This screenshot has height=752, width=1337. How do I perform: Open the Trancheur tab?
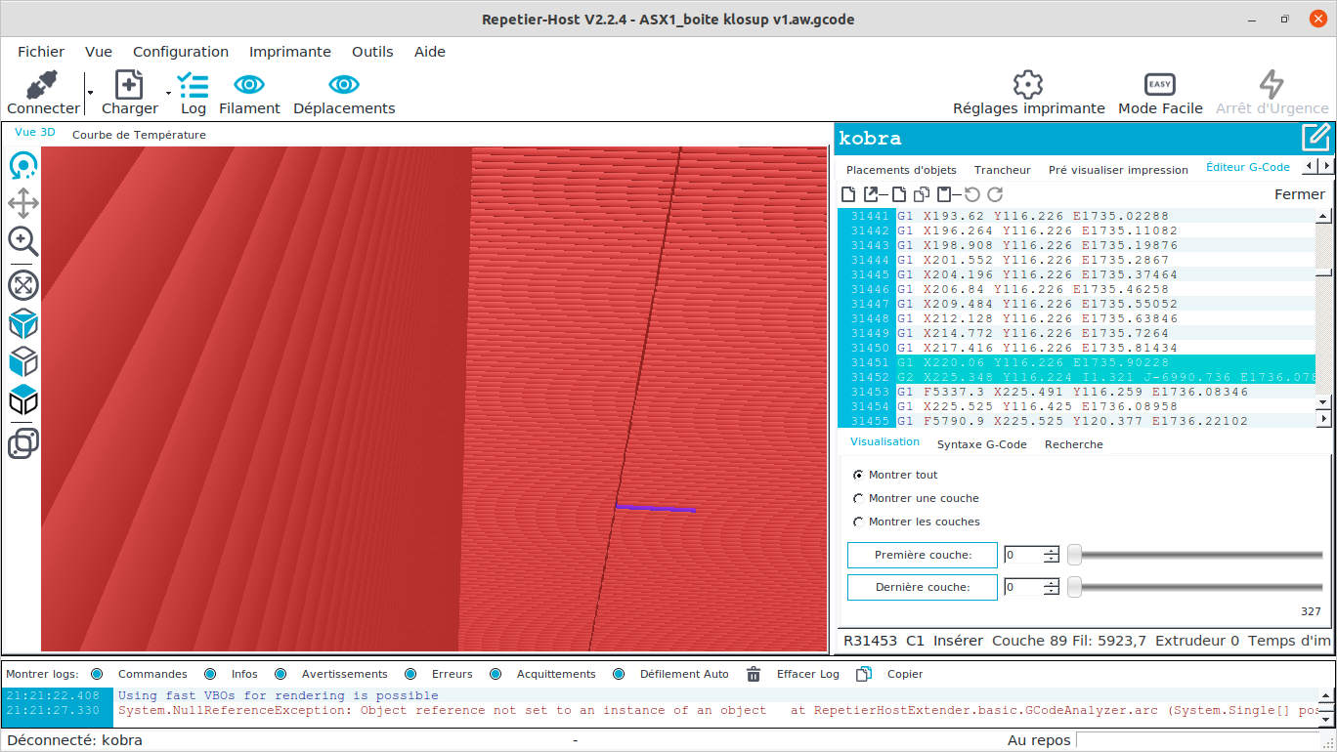pos(1003,170)
